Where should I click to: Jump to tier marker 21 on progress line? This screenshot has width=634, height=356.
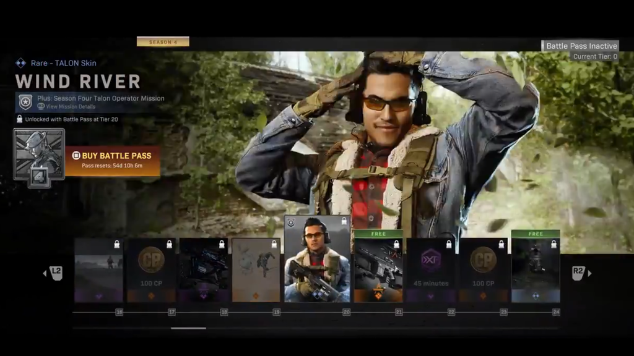click(x=399, y=312)
